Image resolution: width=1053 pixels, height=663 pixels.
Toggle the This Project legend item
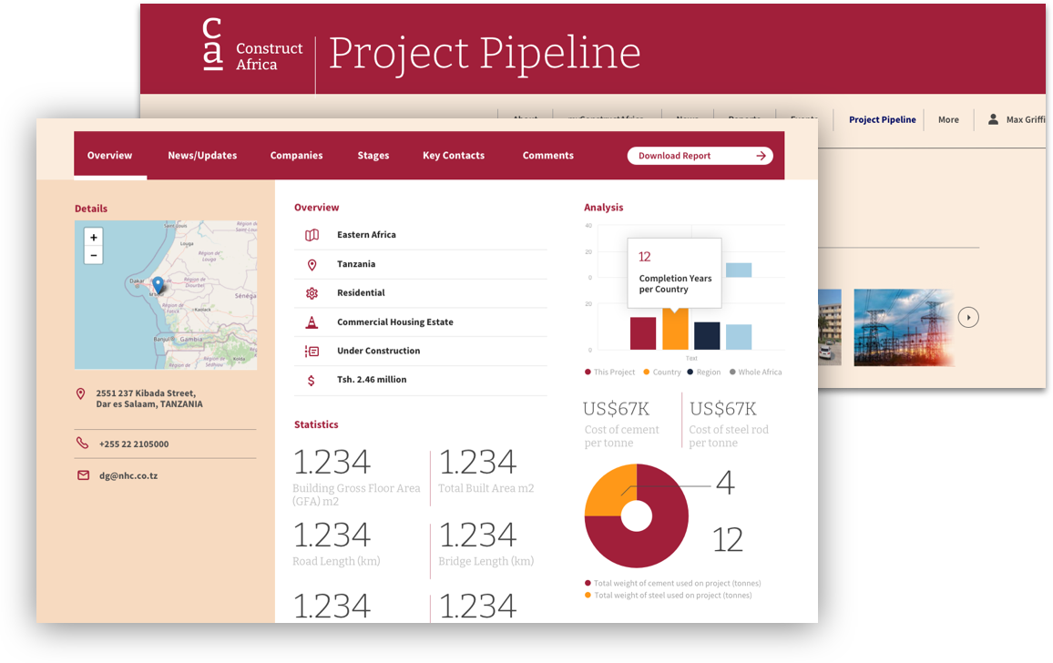[609, 372]
